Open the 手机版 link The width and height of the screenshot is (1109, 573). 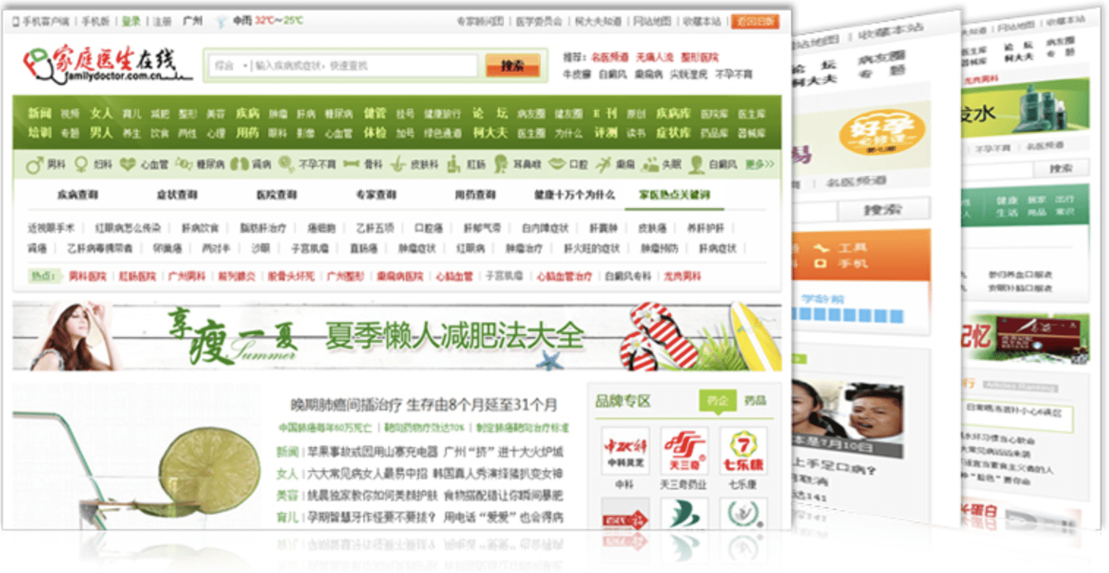pos(94,21)
